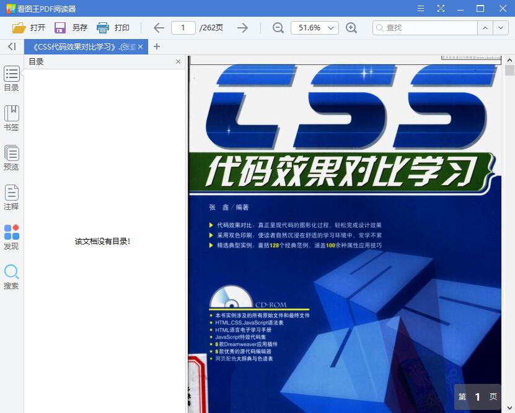Image resolution: width=515 pixels, height=413 pixels.
Task: Add a new tab with plus icon
Action: click(157, 46)
